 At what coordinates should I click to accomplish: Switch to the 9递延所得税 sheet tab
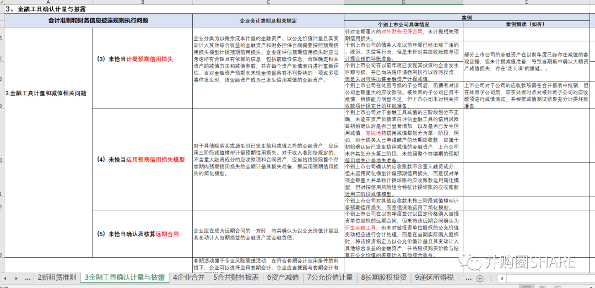[434, 278]
